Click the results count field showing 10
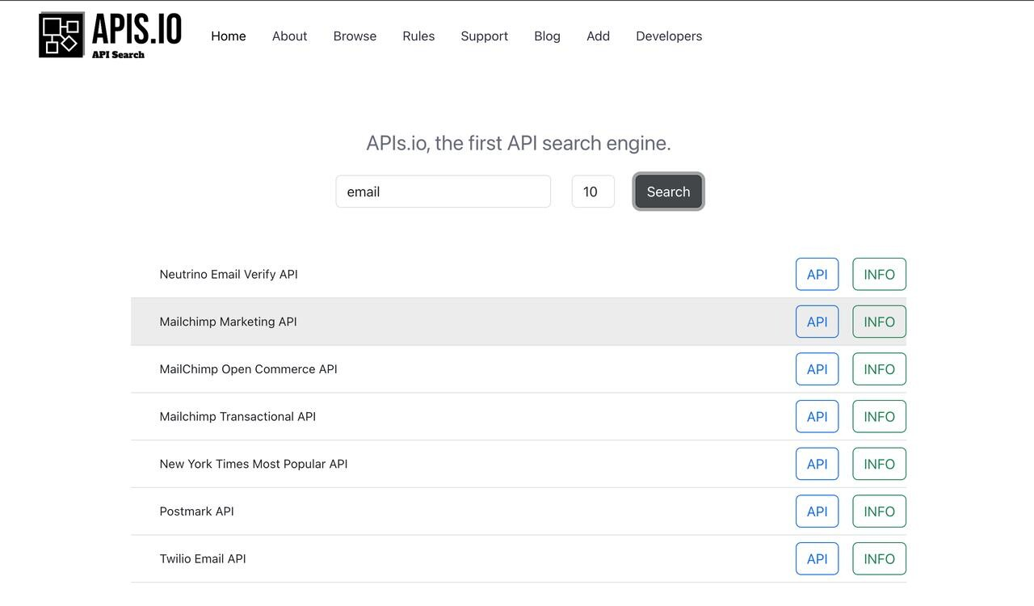 click(x=593, y=191)
